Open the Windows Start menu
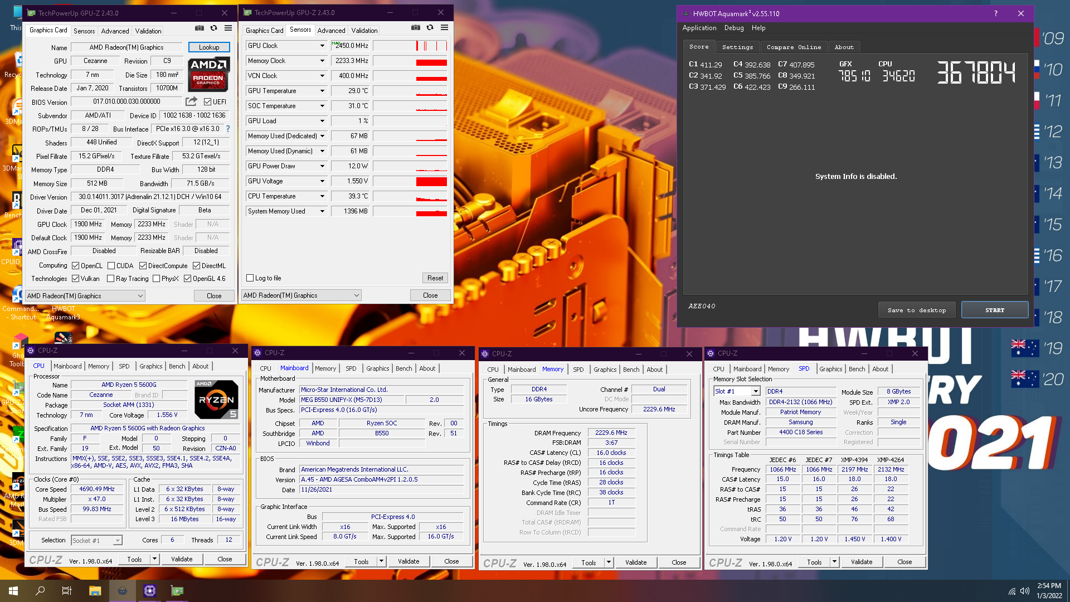The height and width of the screenshot is (602, 1070). [13, 591]
